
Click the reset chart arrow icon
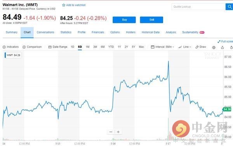(x=231, y=47)
